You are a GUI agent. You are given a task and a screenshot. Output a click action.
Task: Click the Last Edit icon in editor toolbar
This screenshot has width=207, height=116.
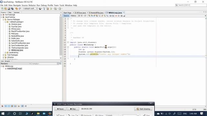point(79,16)
